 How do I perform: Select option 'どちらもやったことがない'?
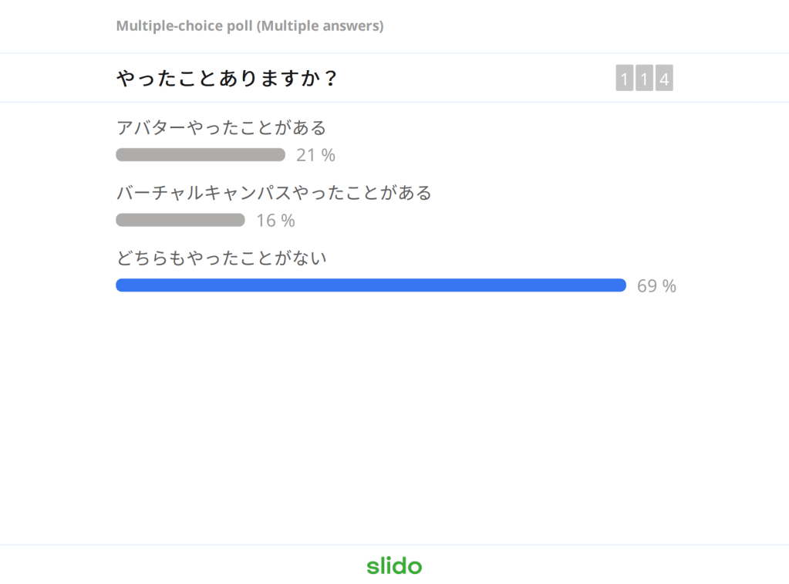[221, 258]
